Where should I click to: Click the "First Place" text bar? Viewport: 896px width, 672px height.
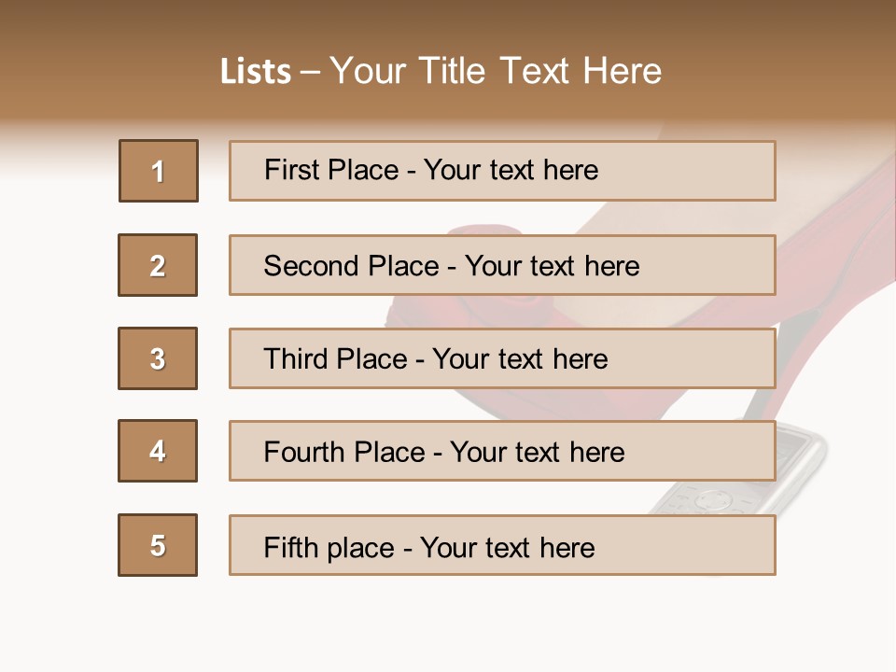pos(502,171)
